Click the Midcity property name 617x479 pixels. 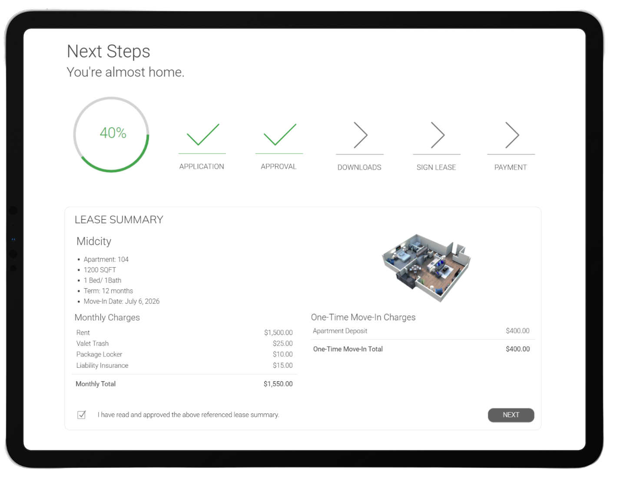tap(94, 241)
